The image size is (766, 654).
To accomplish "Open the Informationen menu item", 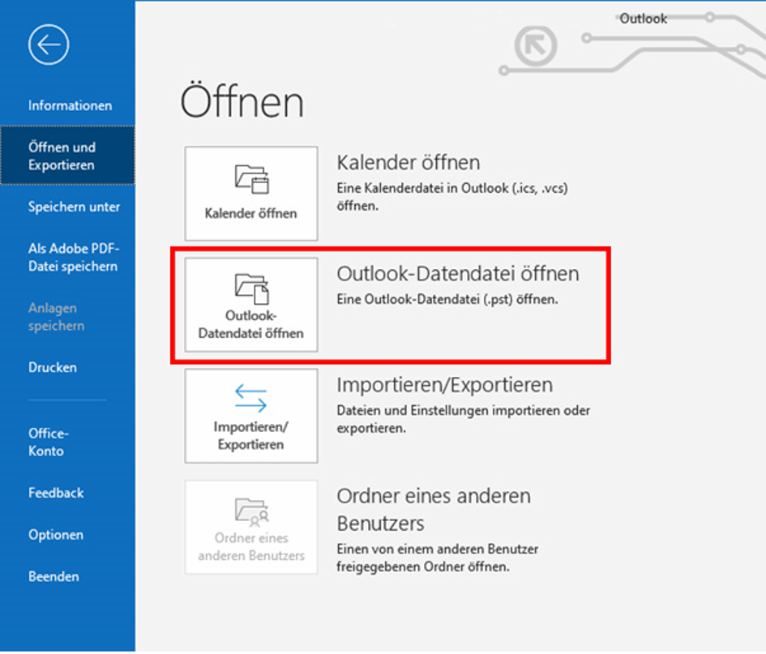I will [70, 105].
